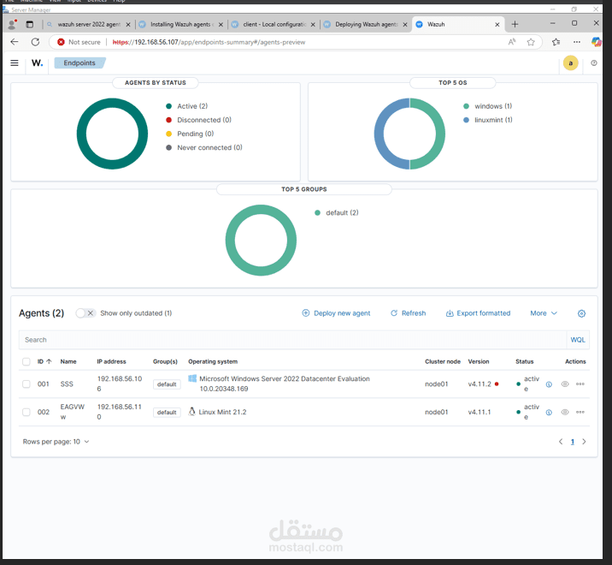
Task: Switch to 'Deploying Wazuh agents' tab
Action: (x=364, y=24)
